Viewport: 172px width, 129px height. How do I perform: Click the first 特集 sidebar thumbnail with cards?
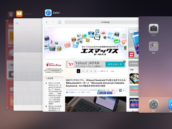[134, 78]
